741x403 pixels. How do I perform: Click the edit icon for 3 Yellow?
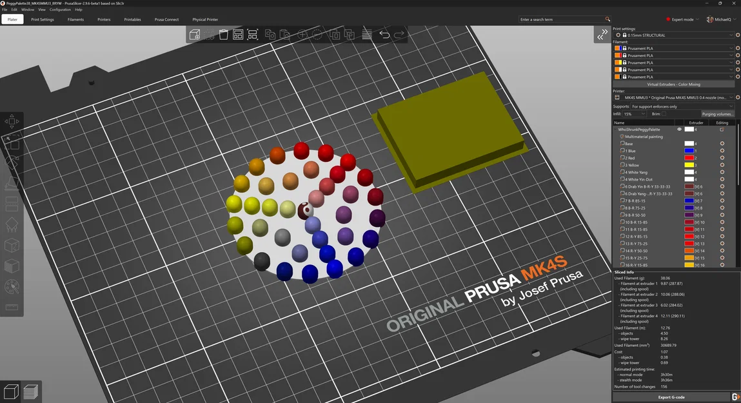[722, 165]
